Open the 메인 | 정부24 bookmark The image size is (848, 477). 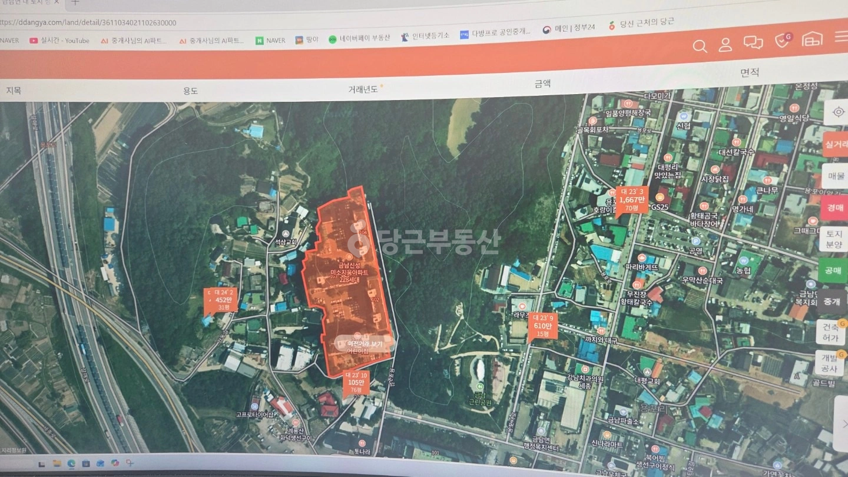569,28
